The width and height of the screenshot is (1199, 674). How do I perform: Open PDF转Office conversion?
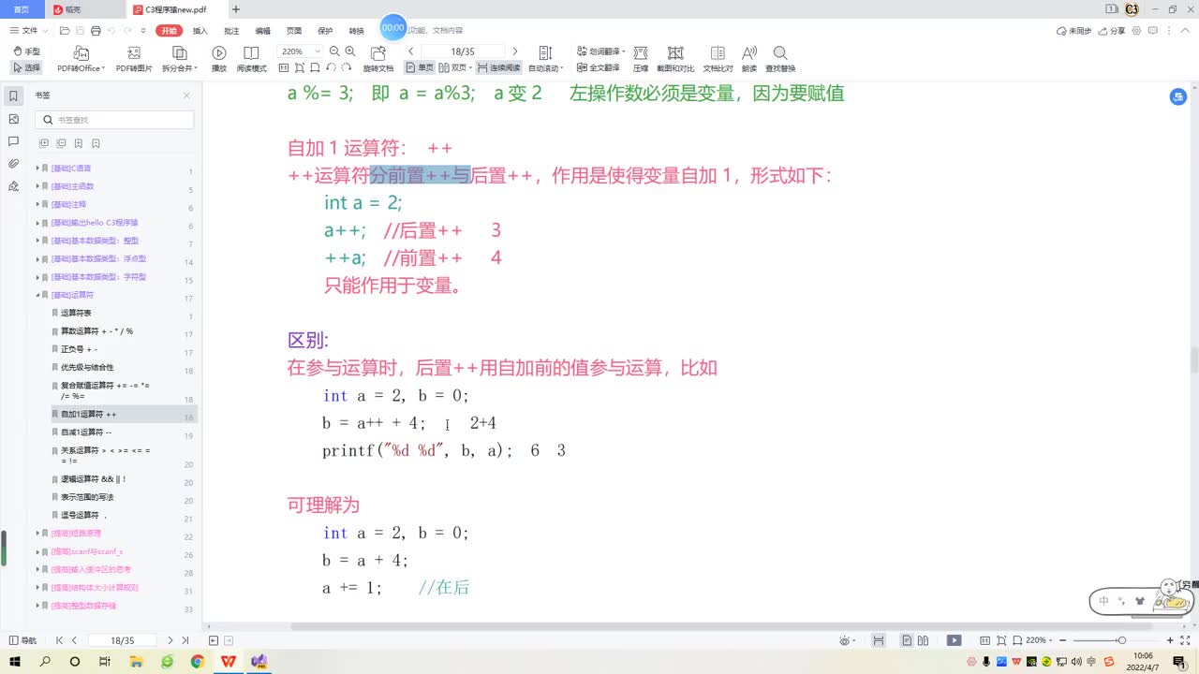[81, 59]
